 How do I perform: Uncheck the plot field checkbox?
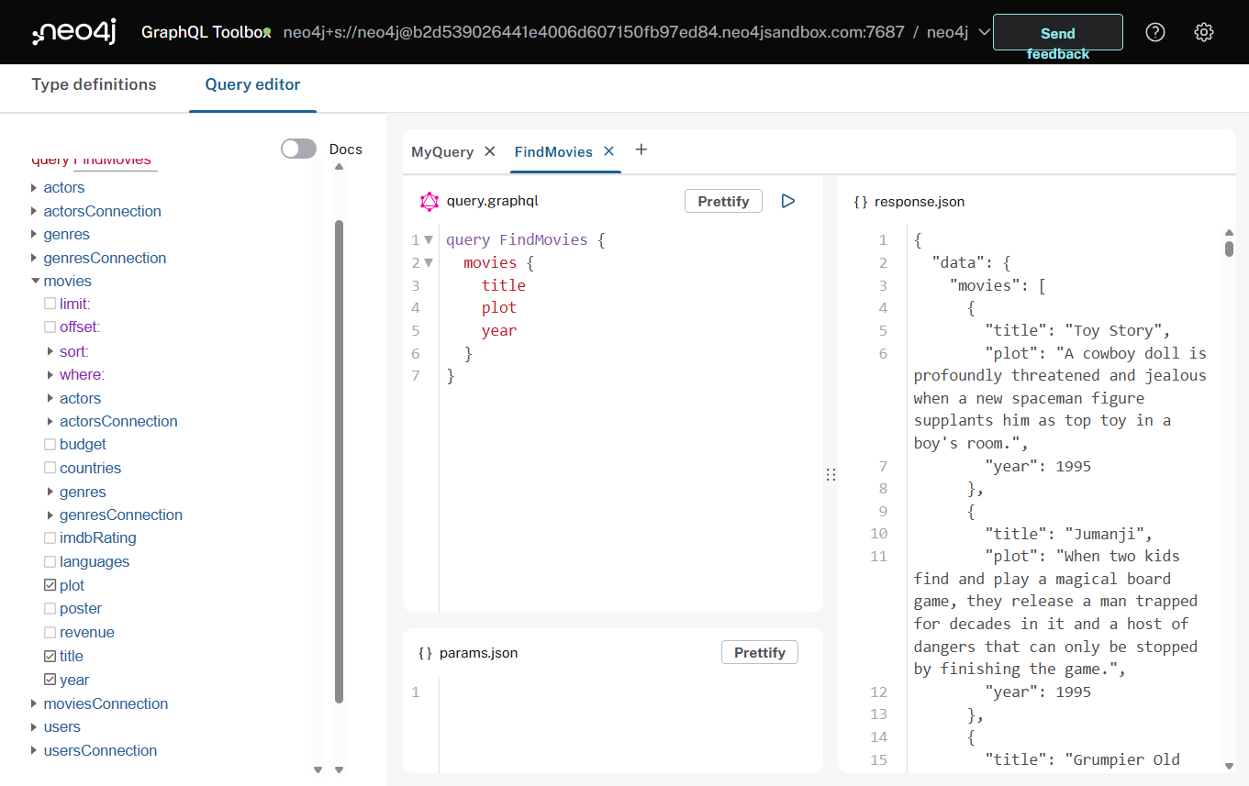coord(50,585)
